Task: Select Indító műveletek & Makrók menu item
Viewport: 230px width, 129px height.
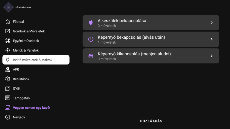Action: click(36, 60)
